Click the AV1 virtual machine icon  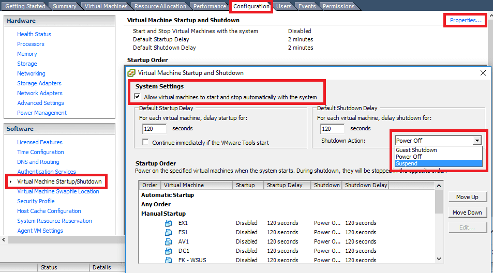coord(169,241)
